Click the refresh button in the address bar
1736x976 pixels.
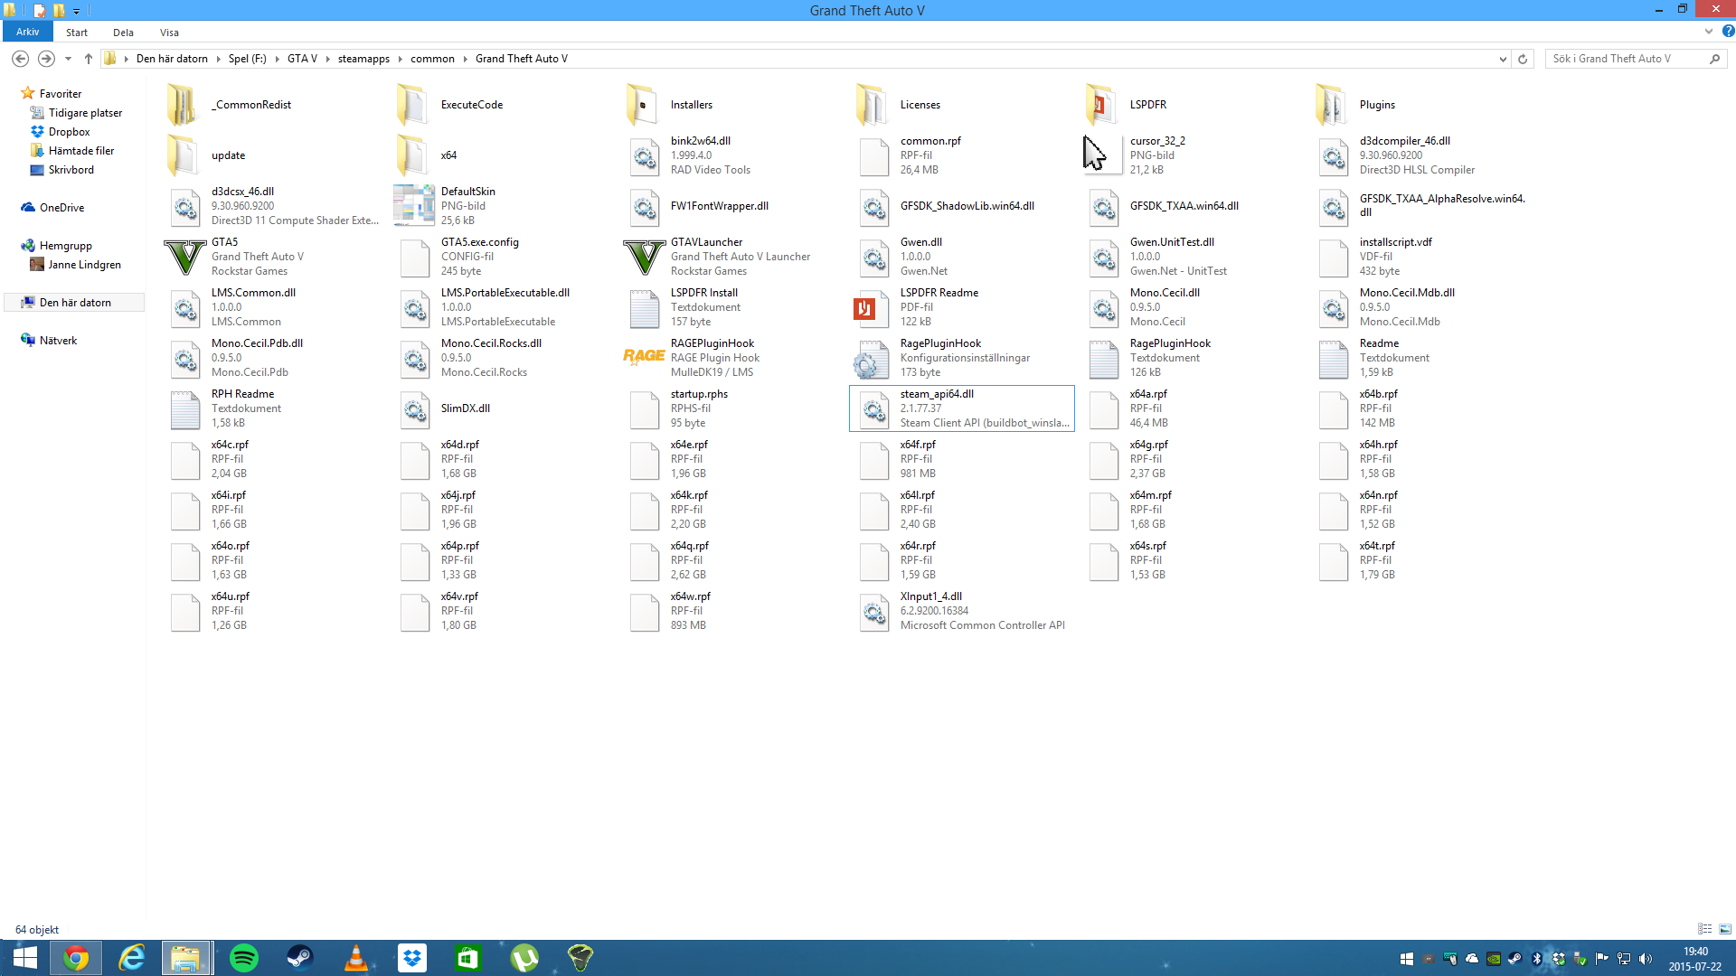(x=1523, y=59)
